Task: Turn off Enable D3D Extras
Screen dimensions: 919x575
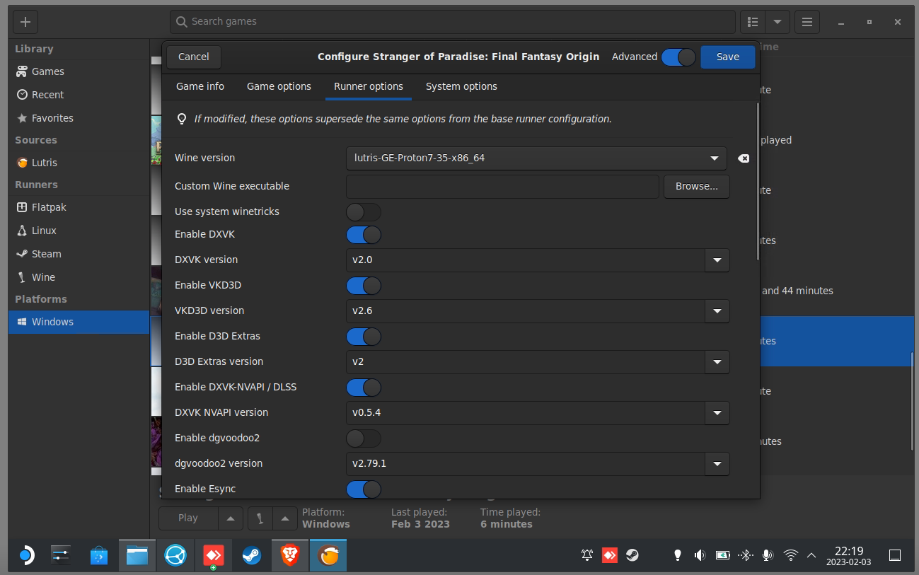Action: pos(364,337)
